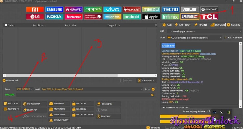Select the Spreadtrum platform logo
Image resolution: width=243 pixels, height=129 pixels.
(x=190, y=17)
